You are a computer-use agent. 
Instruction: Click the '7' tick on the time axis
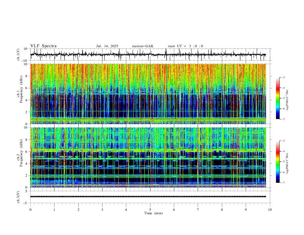pyautogui.click(x=198, y=210)
